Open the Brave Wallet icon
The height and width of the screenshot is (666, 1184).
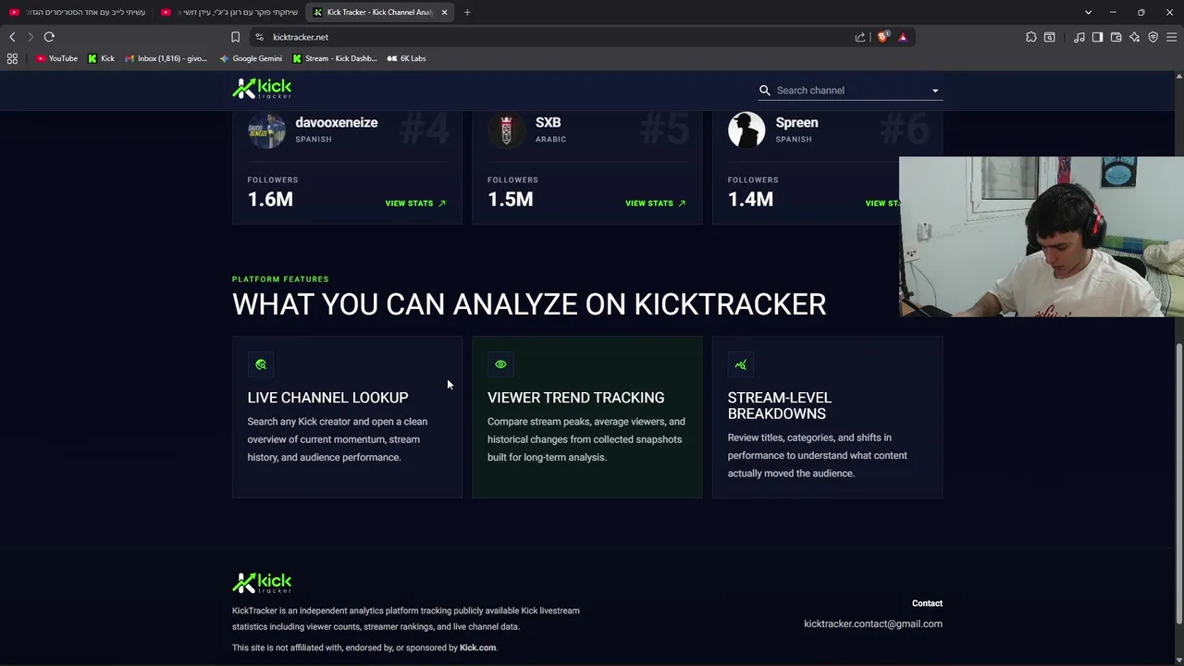coord(1116,37)
